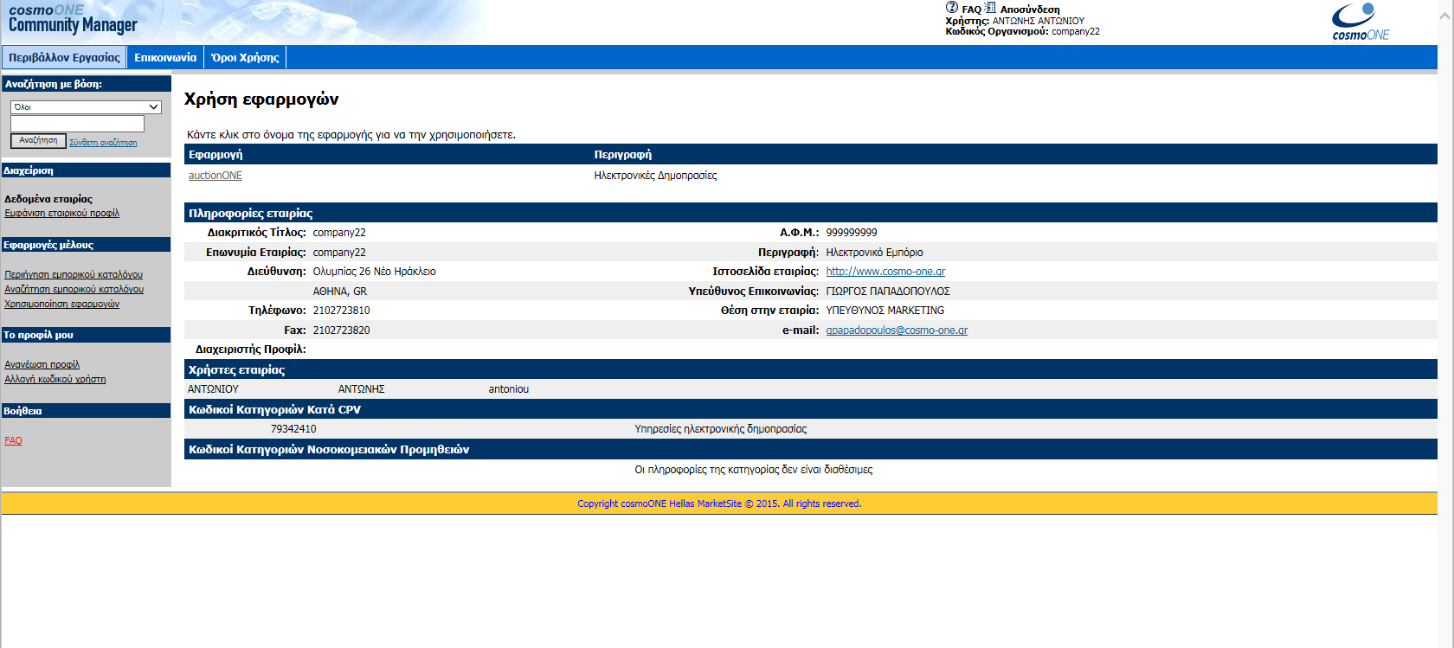1454x648 pixels.
Task: Click the phone number 2102723810
Action: click(x=341, y=311)
